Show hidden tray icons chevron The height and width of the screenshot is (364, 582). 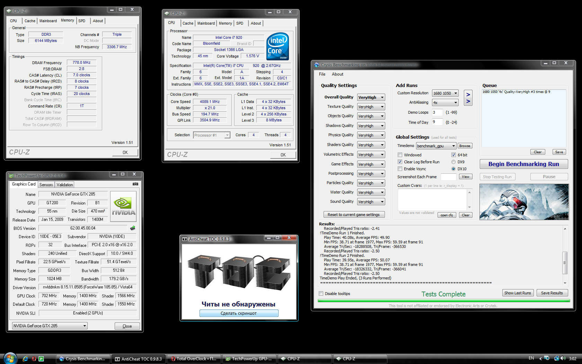[540, 359]
